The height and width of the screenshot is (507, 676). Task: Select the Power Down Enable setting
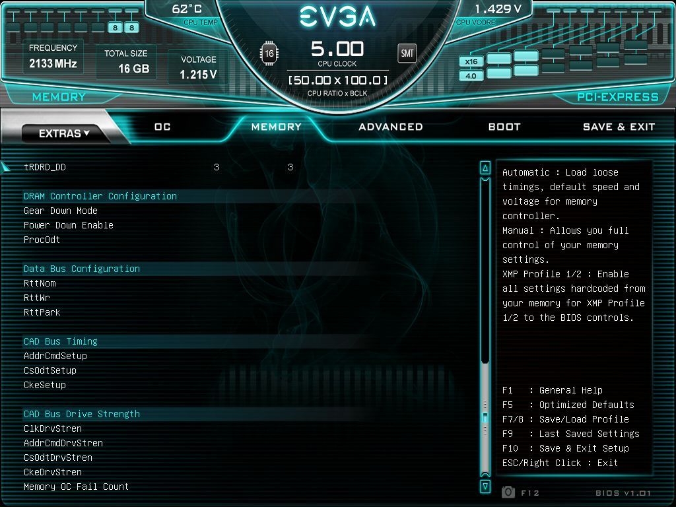click(69, 225)
